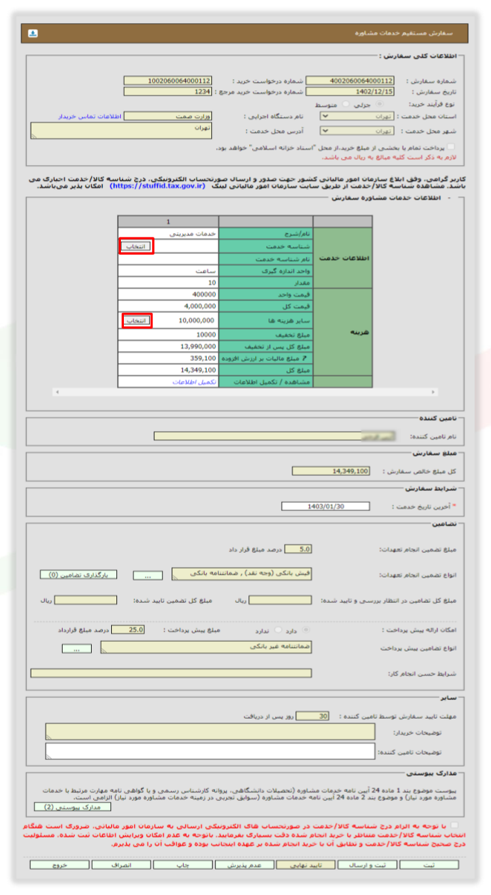Click the 10000 discount amount cell
The image size is (491, 895).
[168, 335]
